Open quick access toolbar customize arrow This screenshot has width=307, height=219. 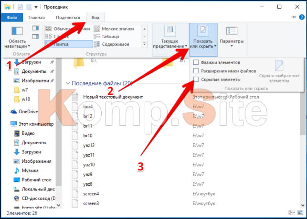click(x=36, y=7)
